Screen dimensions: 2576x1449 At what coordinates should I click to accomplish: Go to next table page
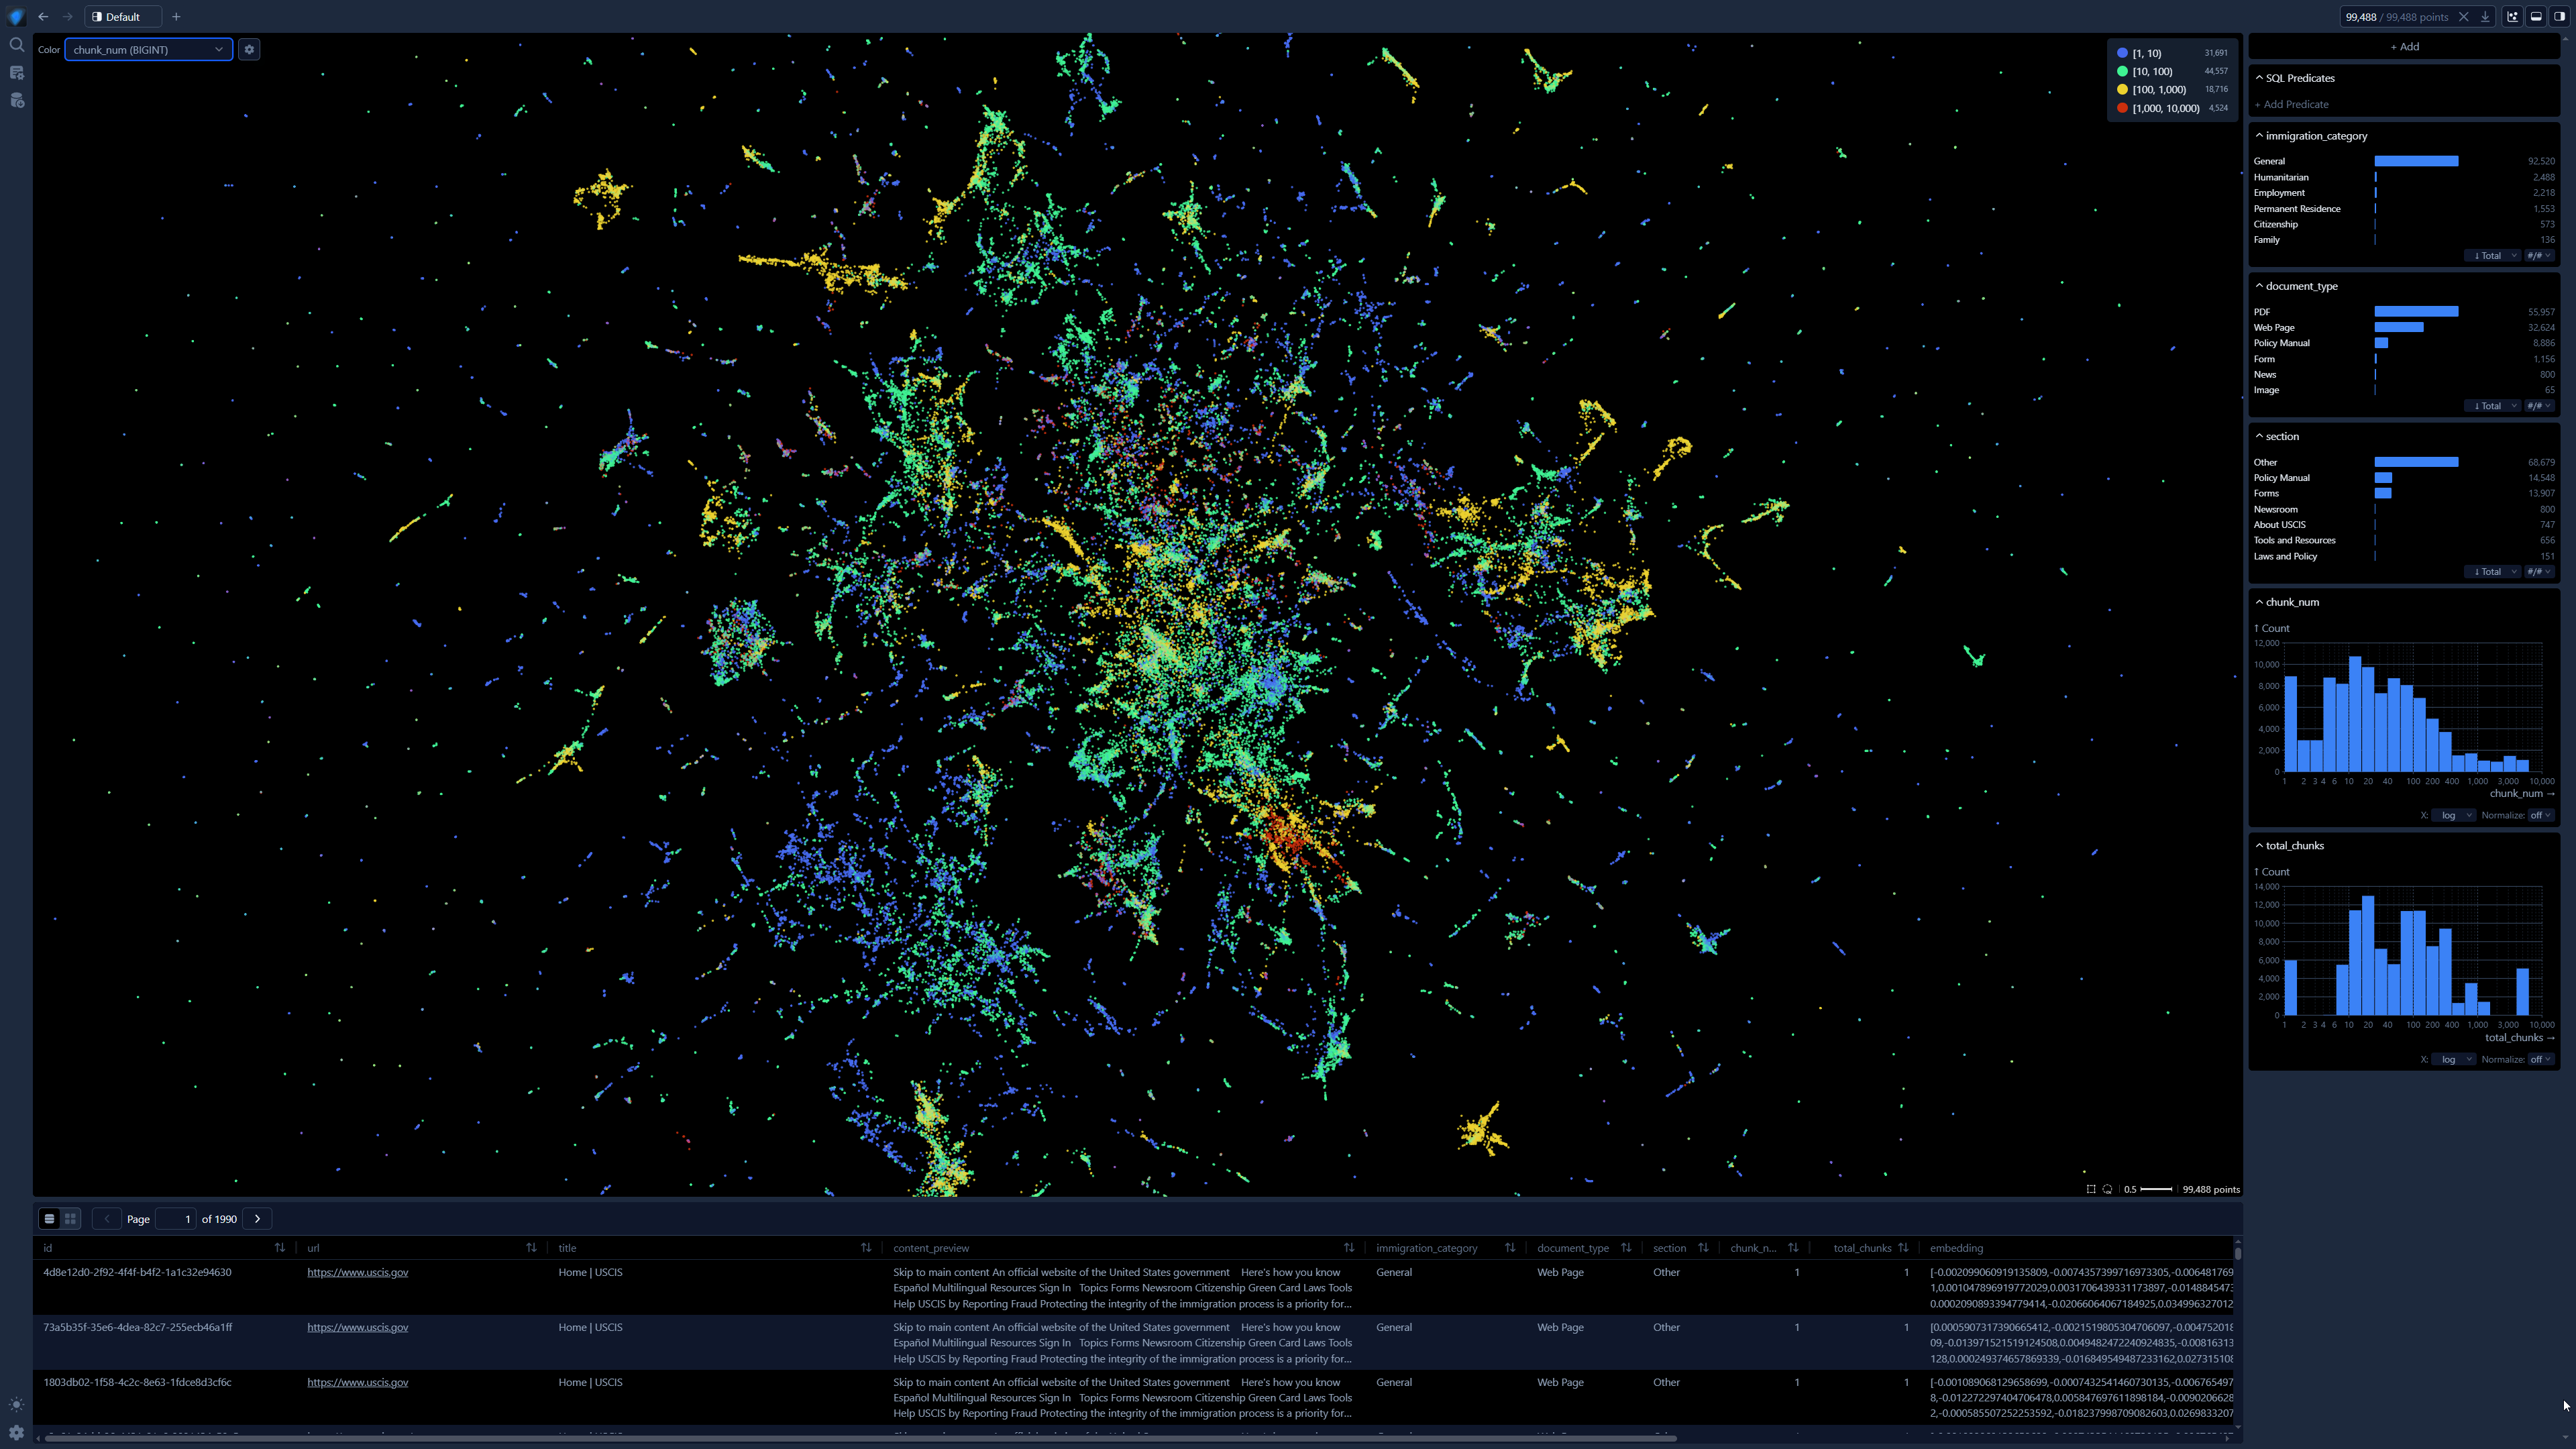pyautogui.click(x=257, y=1219)
